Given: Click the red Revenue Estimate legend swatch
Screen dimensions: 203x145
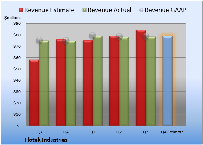Looking at the screenshot, I should click(21, 10).
